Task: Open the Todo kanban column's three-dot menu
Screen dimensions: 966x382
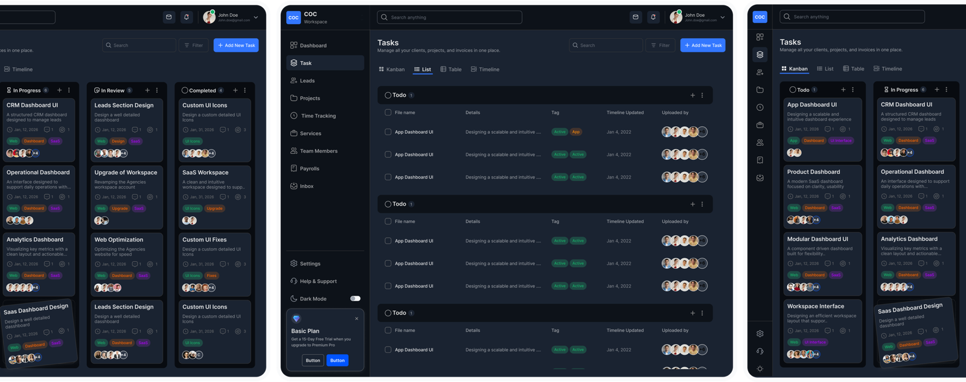Action: click(853, 90)
